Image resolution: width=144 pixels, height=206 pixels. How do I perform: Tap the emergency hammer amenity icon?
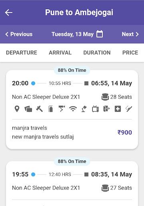click(x=40, y=109)
